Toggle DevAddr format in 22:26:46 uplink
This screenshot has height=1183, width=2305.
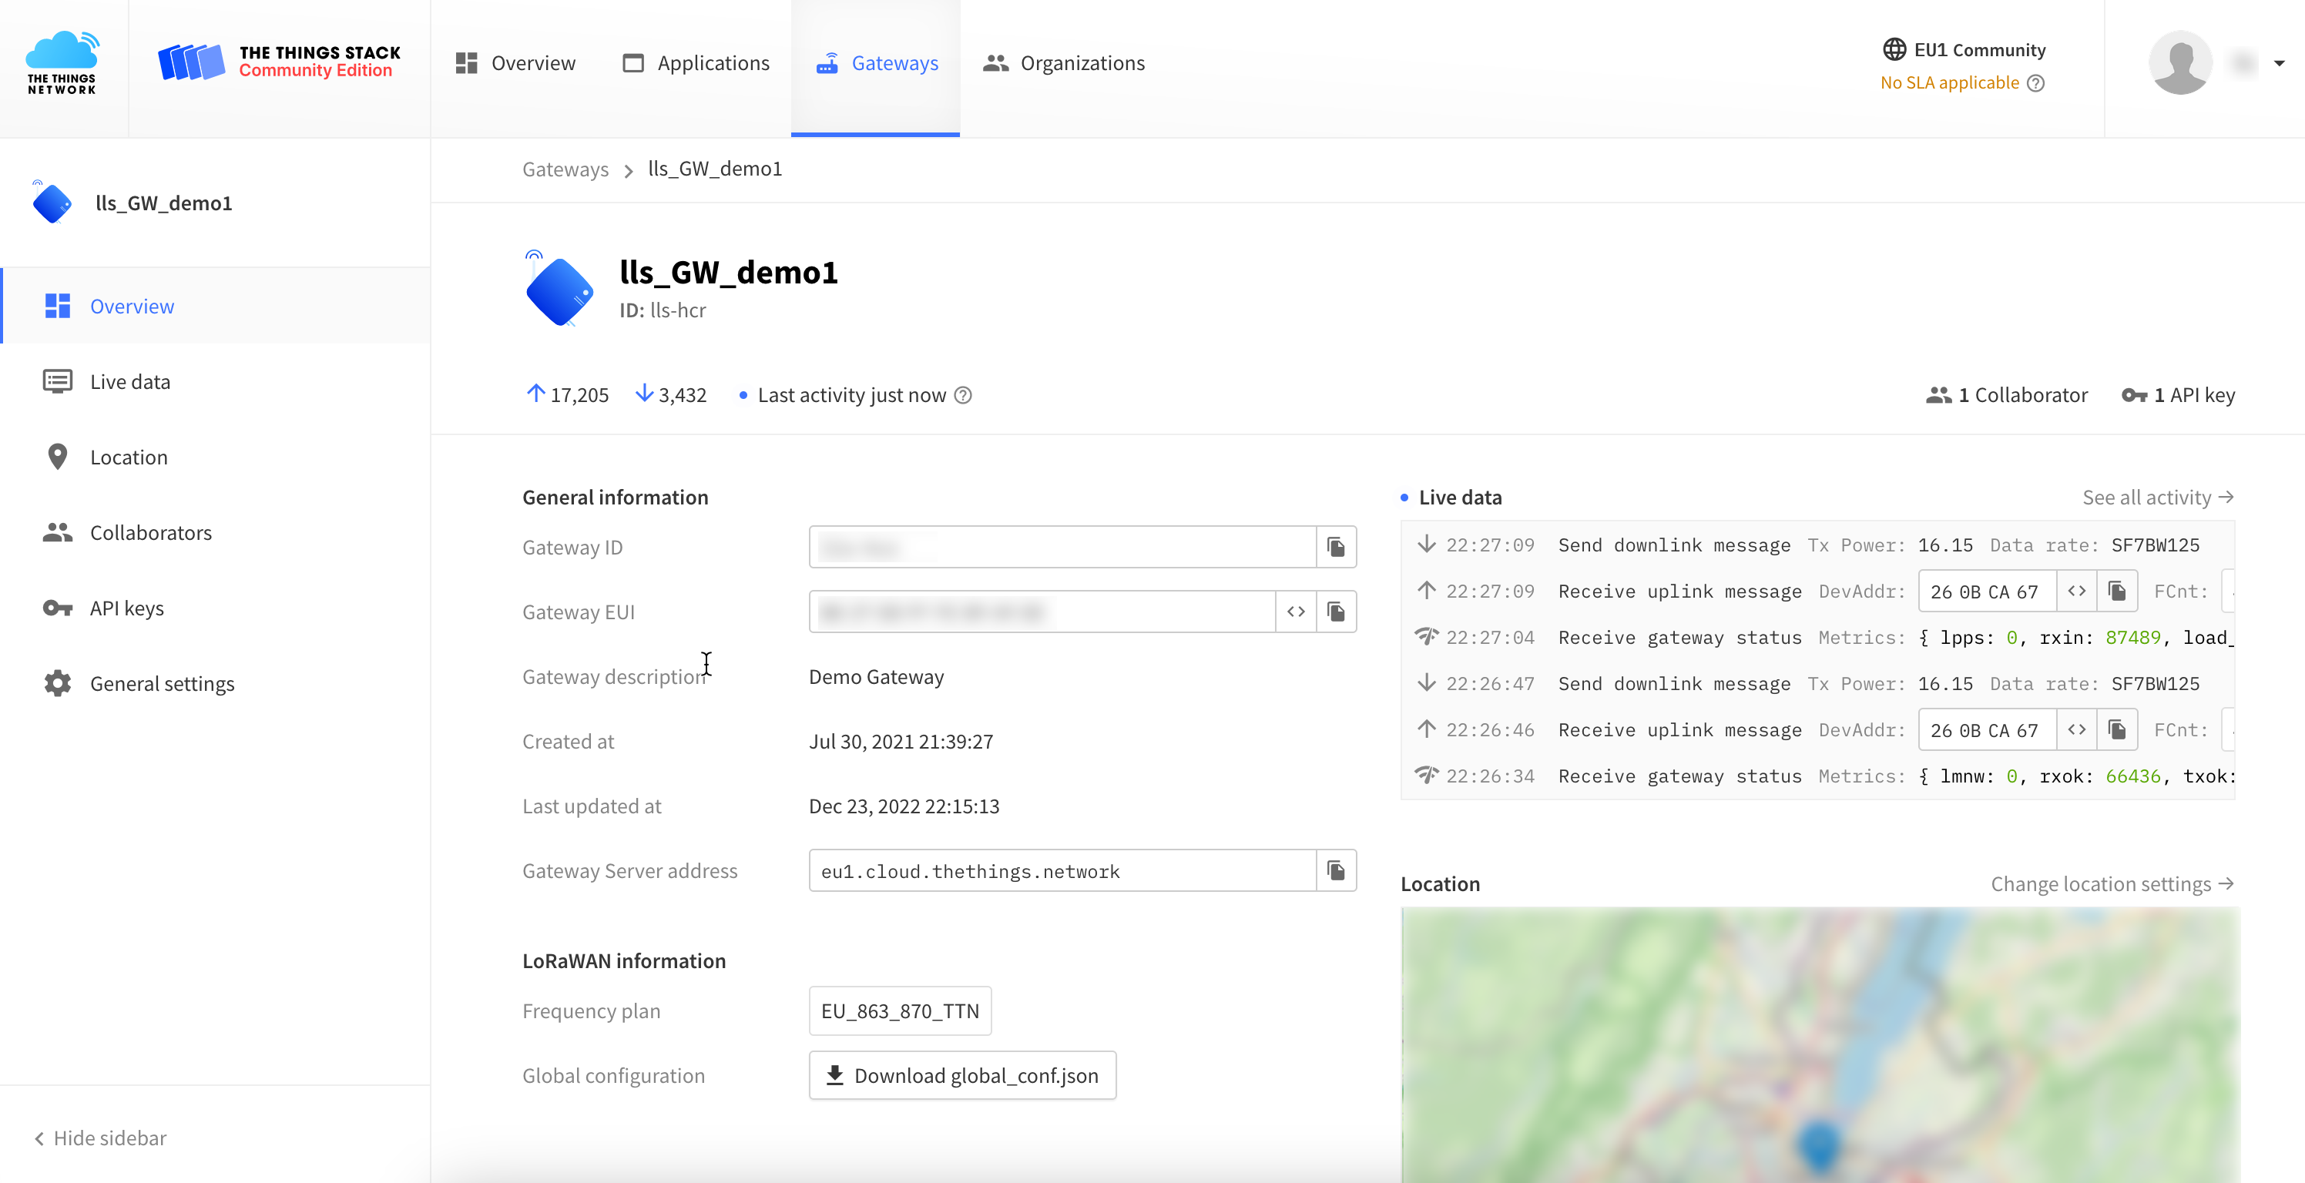(x=2077, y=730)
